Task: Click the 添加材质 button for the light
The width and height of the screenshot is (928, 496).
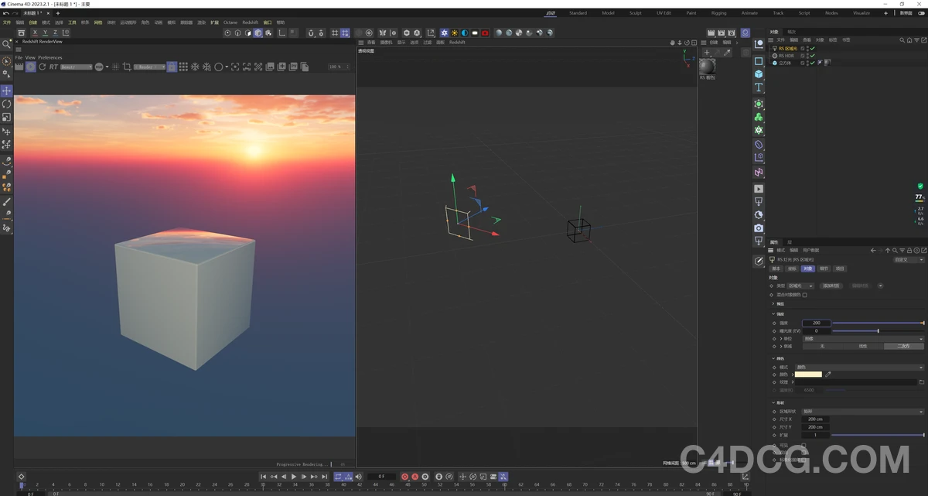Action: (x=831, y=286)
